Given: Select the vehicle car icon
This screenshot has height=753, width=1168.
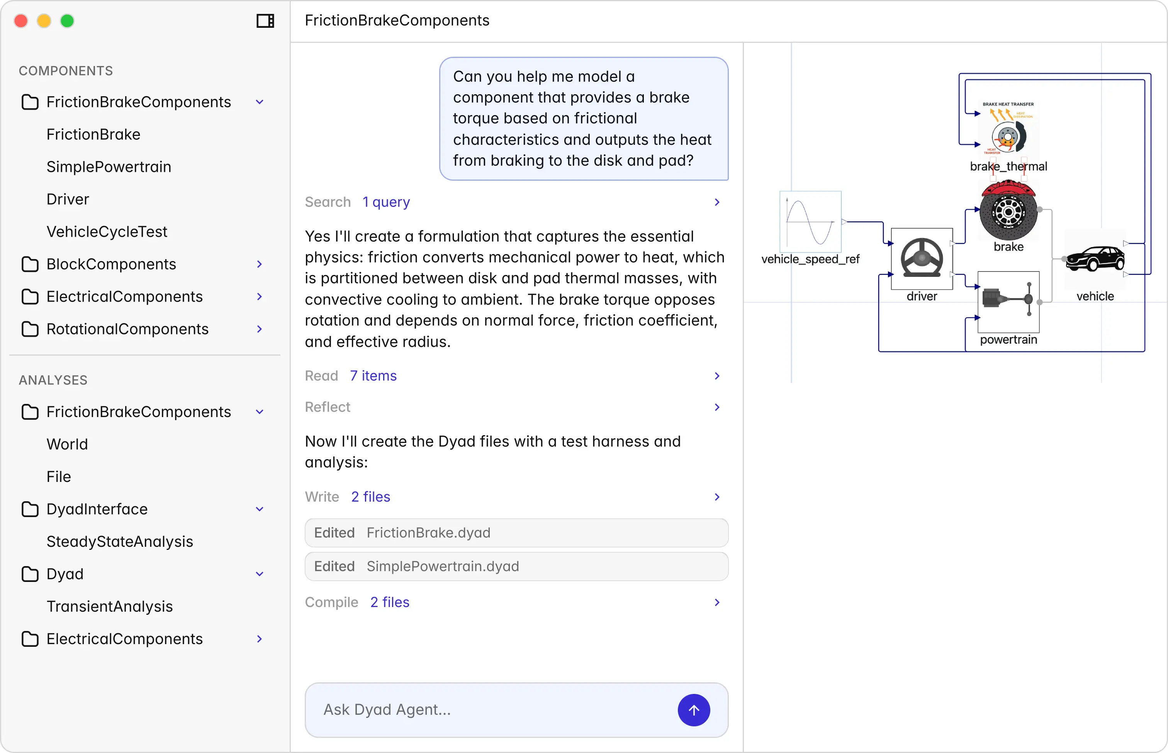Looking at the screenshot, I should pyautogui.click(x=1095, y=259).
